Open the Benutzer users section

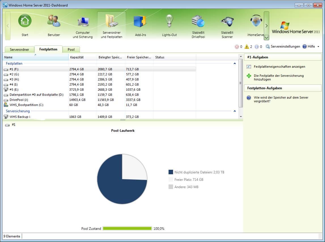pos(54,25)
